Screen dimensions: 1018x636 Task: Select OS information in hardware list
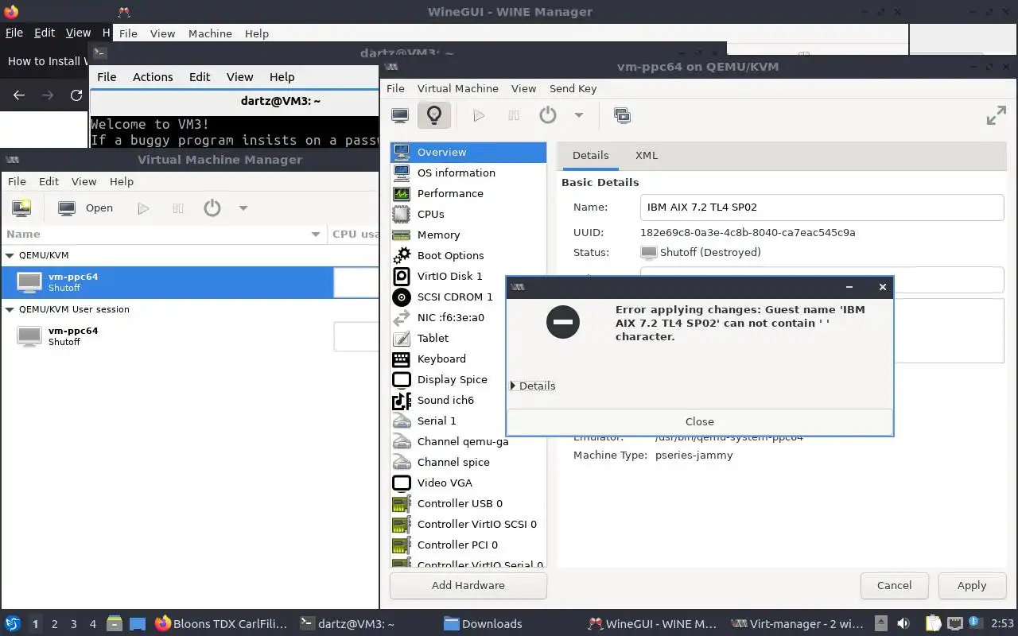click(468, 173)
